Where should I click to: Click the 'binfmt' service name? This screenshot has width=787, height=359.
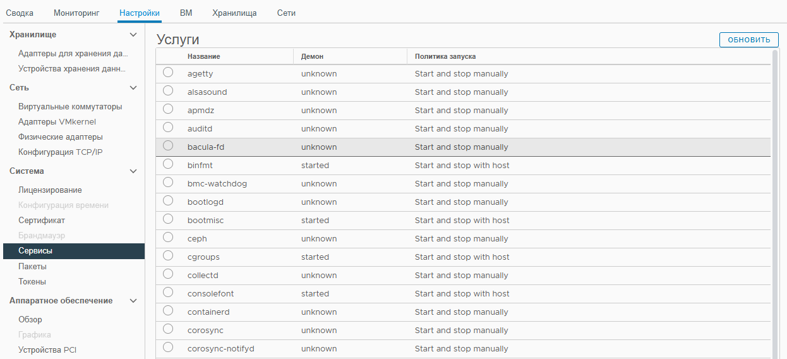tap(200, 166)
